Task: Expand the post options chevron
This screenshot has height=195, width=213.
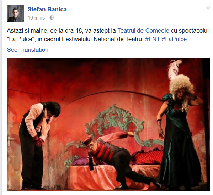Action: click(x=208, y=8)
